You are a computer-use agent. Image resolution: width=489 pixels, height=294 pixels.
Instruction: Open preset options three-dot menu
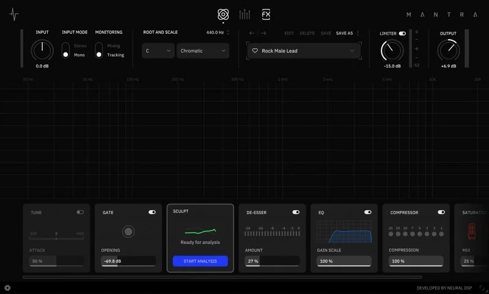(x=358, y=33)
